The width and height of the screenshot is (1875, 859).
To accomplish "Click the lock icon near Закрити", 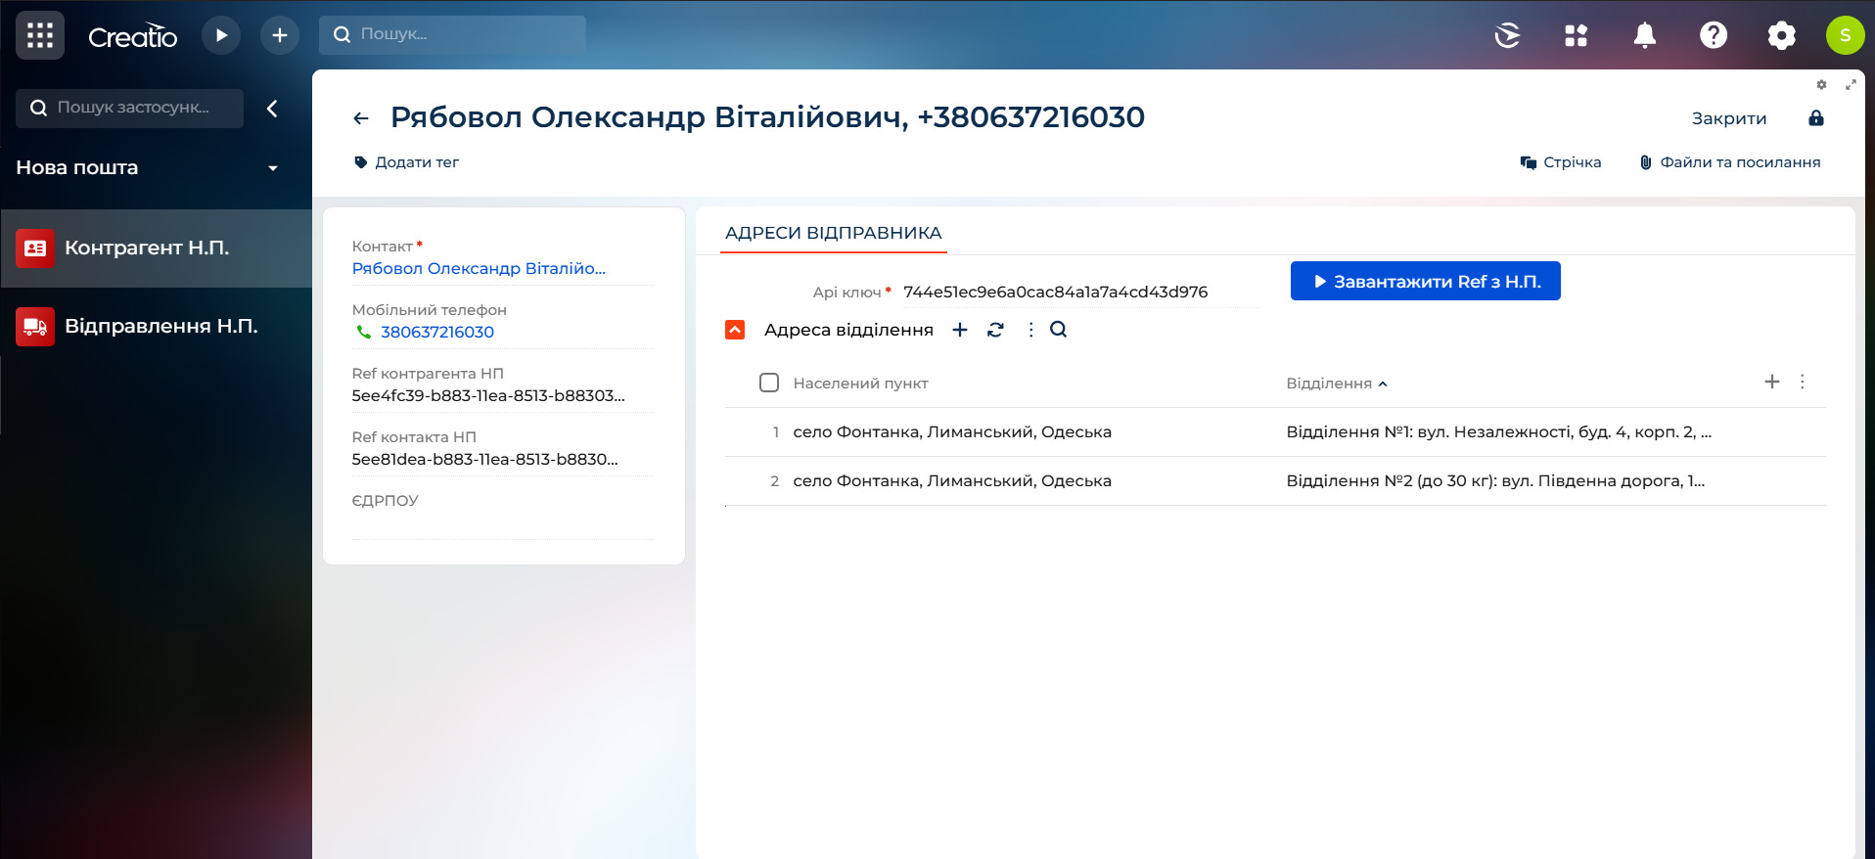I will 1816,118.
